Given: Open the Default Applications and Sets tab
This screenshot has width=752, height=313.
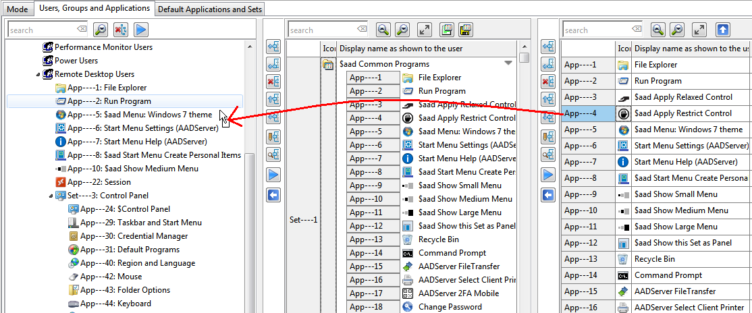Looking at the screenshot, I should tap(210, 9).
